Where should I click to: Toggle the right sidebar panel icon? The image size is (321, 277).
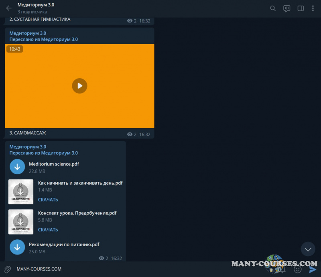pos(300,8)
